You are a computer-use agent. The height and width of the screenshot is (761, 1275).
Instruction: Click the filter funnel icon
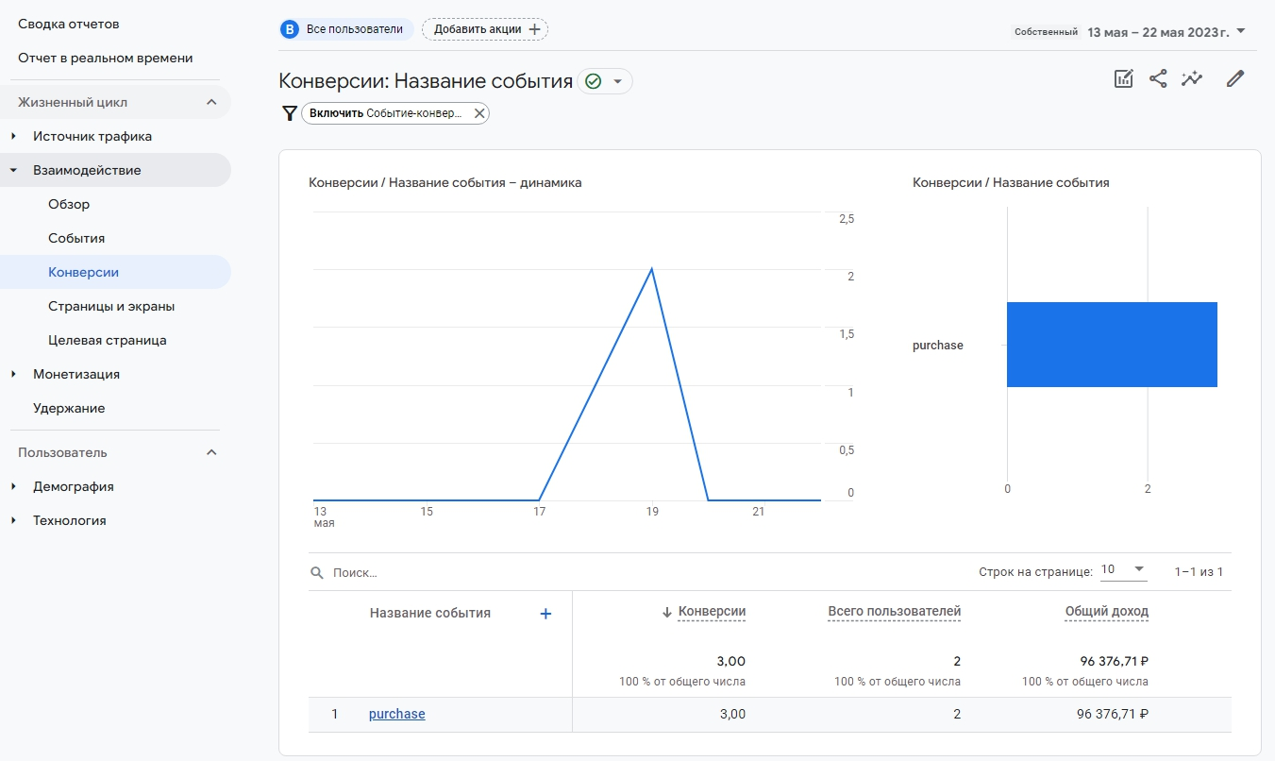coord(290,113)
